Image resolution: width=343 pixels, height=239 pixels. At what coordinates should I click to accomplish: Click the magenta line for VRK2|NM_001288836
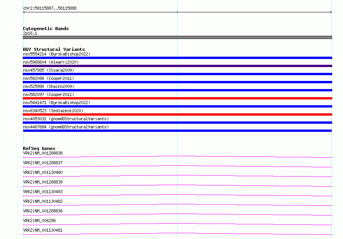(177, 214)
